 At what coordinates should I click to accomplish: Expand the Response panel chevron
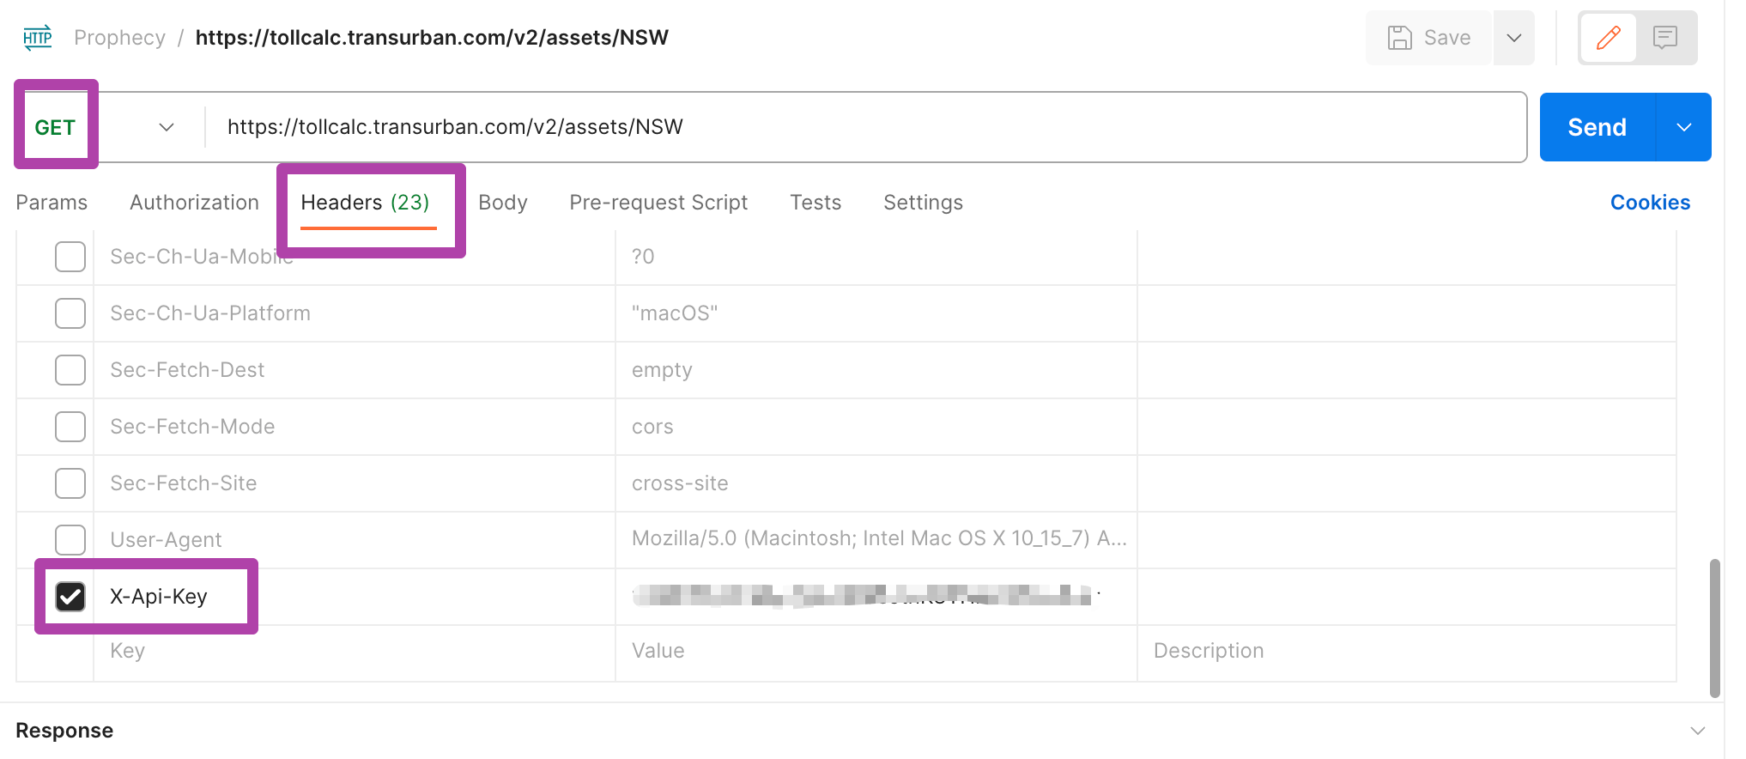pyautogui.click(x=1697, y=731)
